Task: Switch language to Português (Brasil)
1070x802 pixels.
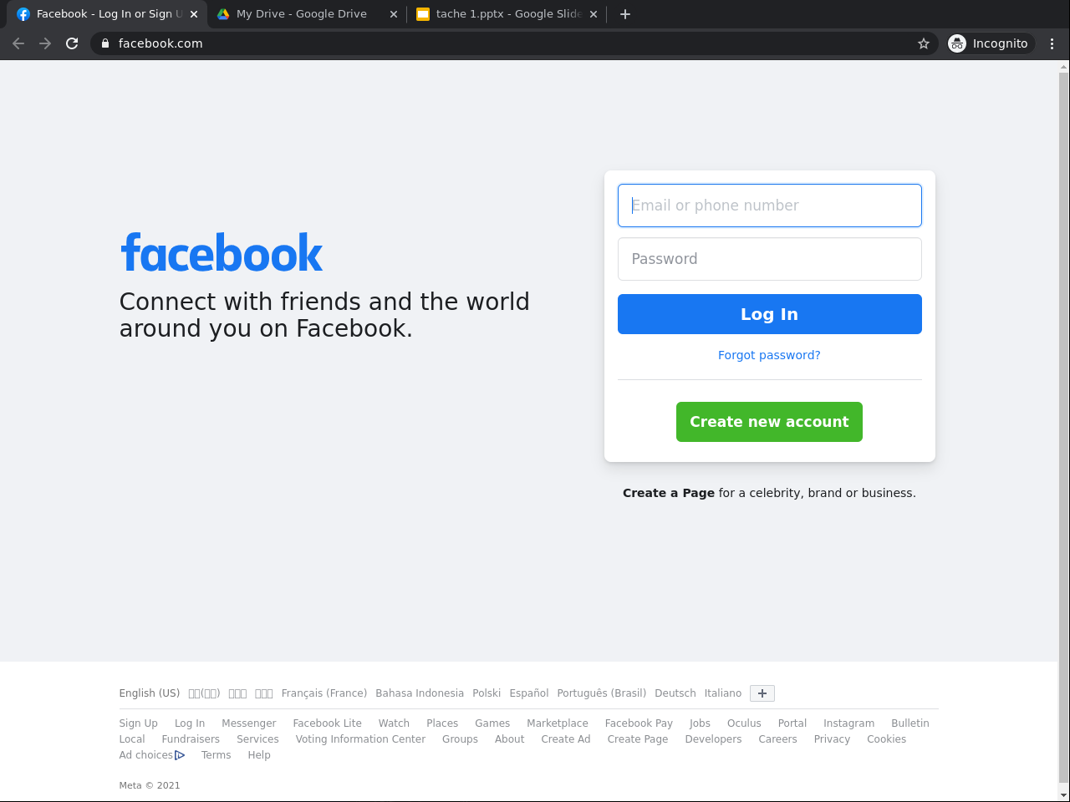Action: coord(602,693)
